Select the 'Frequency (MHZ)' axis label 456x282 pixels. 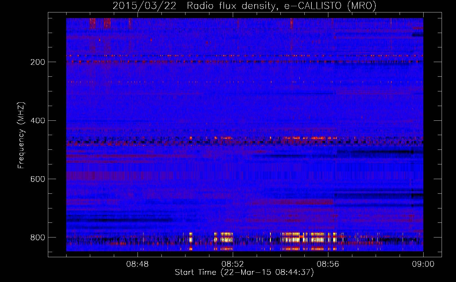(21, 135)
